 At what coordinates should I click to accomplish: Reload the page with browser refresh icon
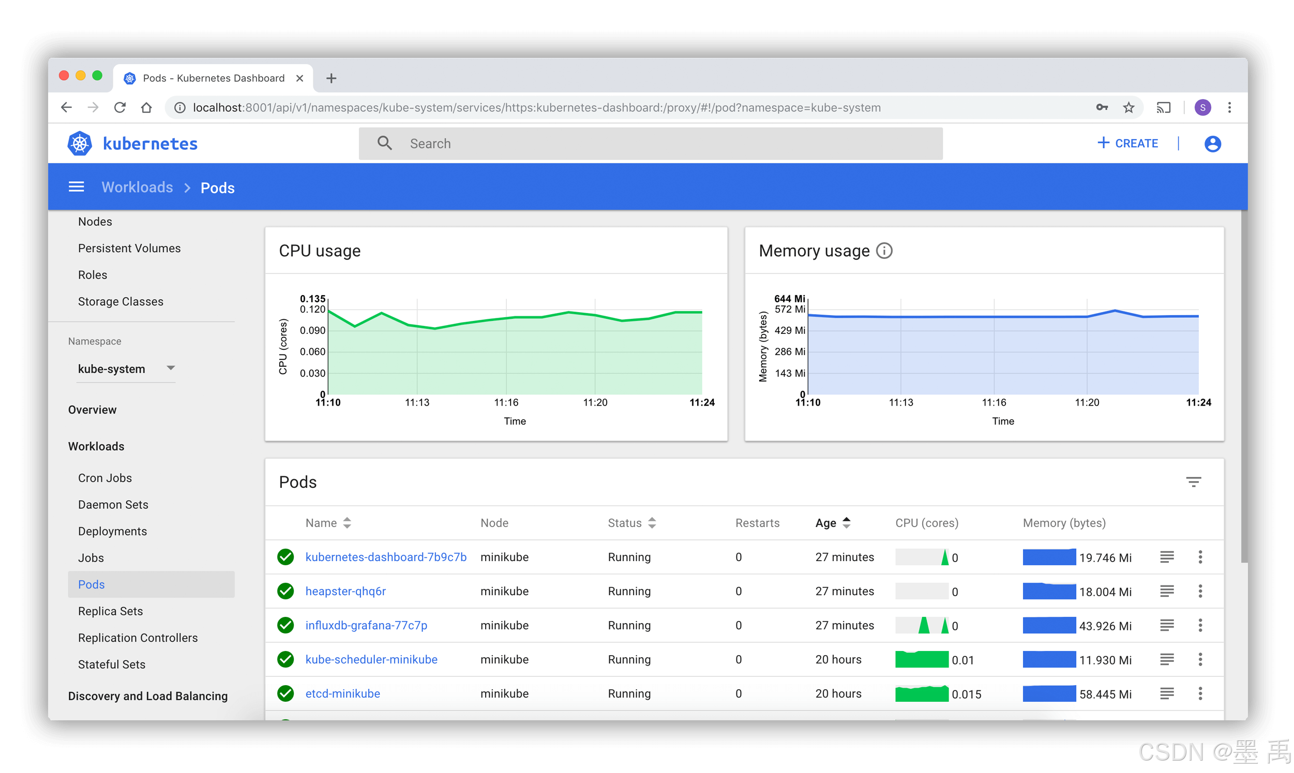click(x=120, y=108)
